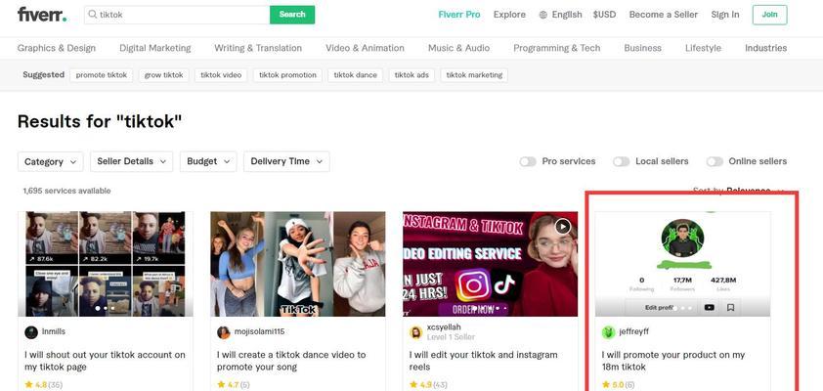Image resolution: width=823 pixels, height=391 pixels.
Task: Open Digital Marketing category
Action: [x=155, y=48]
